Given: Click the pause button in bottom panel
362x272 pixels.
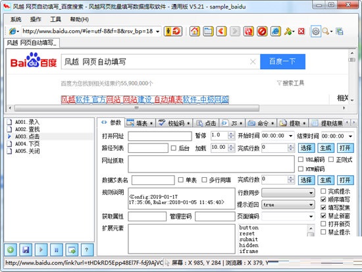Looking at the screenshot, I should click(57, 250).
